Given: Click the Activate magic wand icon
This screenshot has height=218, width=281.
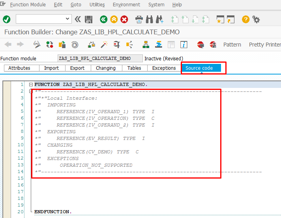Looking at the screenshot, I should 104,45.
